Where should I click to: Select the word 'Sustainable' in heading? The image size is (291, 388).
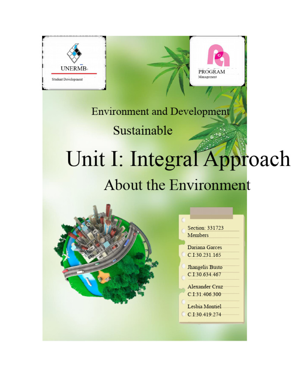click(x=143, y=130)
